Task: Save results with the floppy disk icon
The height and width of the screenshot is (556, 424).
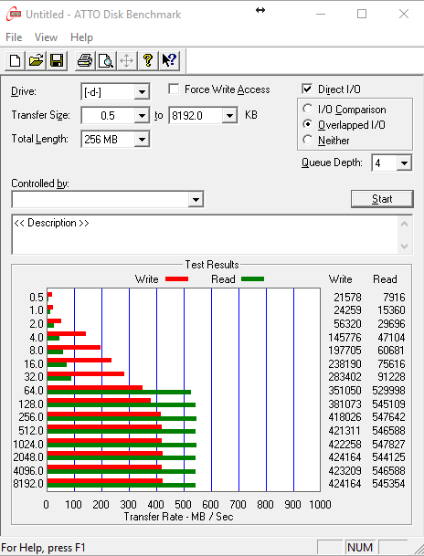Action: pos(57,60)
